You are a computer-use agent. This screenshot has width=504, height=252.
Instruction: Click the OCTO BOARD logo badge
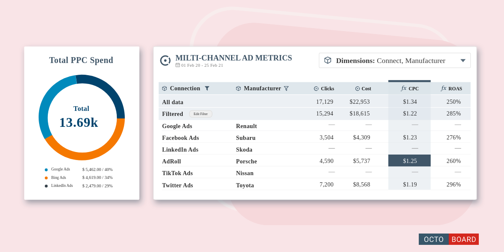coord(449,239)
